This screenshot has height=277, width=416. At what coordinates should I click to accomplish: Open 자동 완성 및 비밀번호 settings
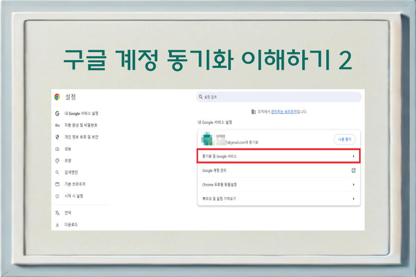[81, 125]
